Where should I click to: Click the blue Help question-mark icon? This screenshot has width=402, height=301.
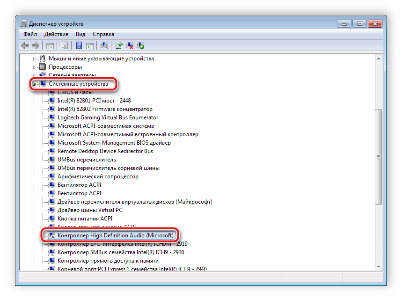(x=79, y=45)
